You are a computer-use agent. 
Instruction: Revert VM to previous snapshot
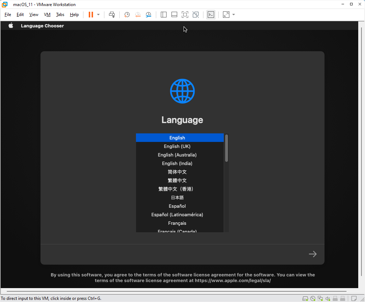(x=138, y=15)
